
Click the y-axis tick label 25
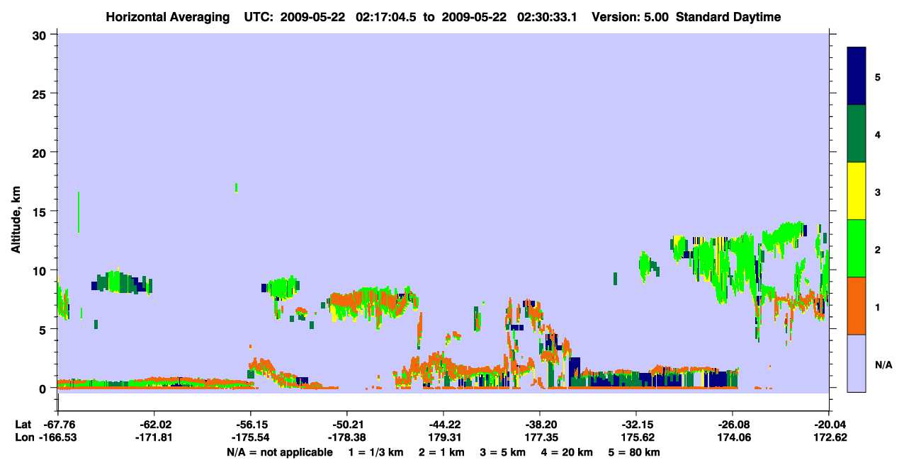(x=41, y=93)
